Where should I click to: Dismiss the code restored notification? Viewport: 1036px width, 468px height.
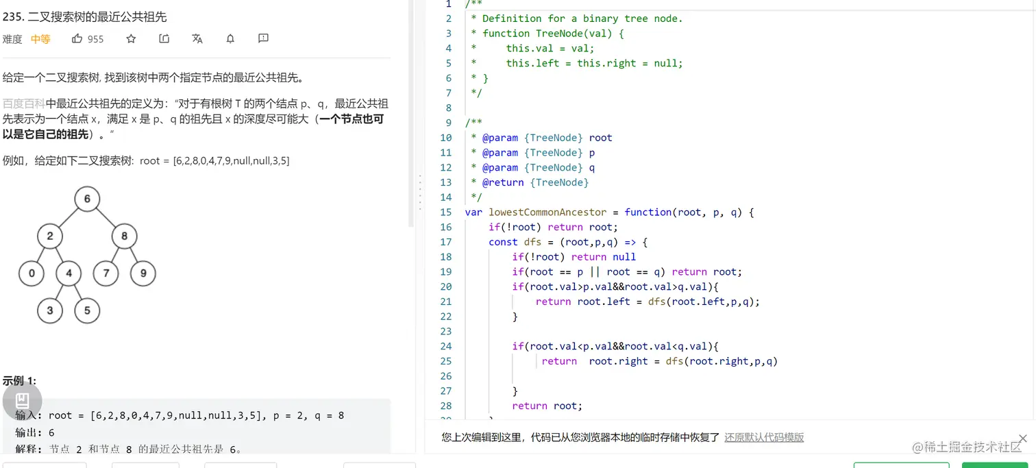pos(1022,438)
